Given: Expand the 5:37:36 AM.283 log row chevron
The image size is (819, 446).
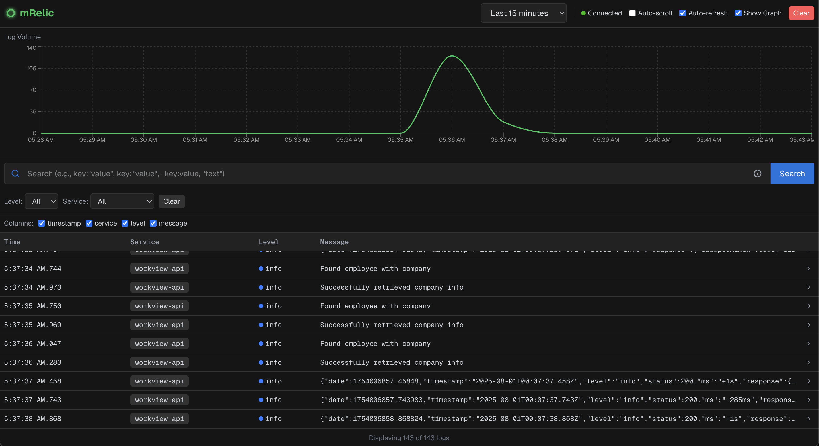Looking at the screenshot, I should pos(808,362).
